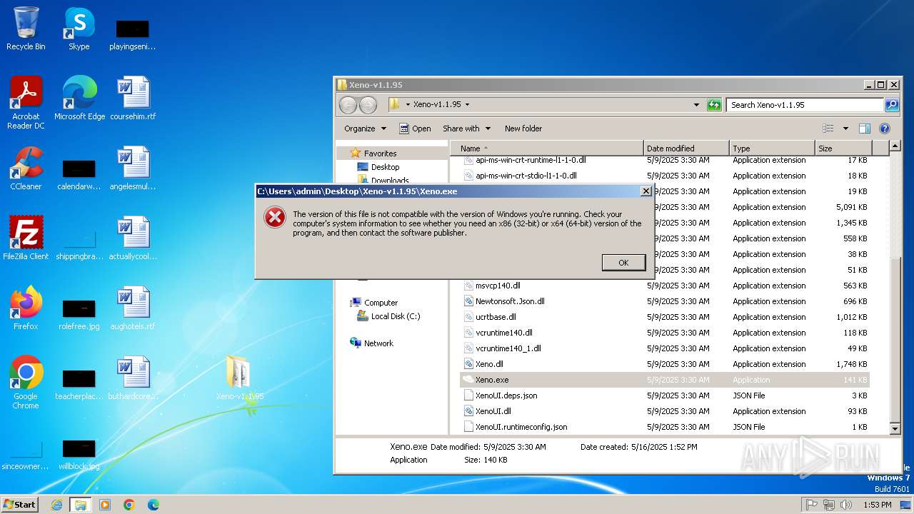This screenshot has width=914, height=514.
Task: Open the Share with dropdown menu
Action: point(467,128)
